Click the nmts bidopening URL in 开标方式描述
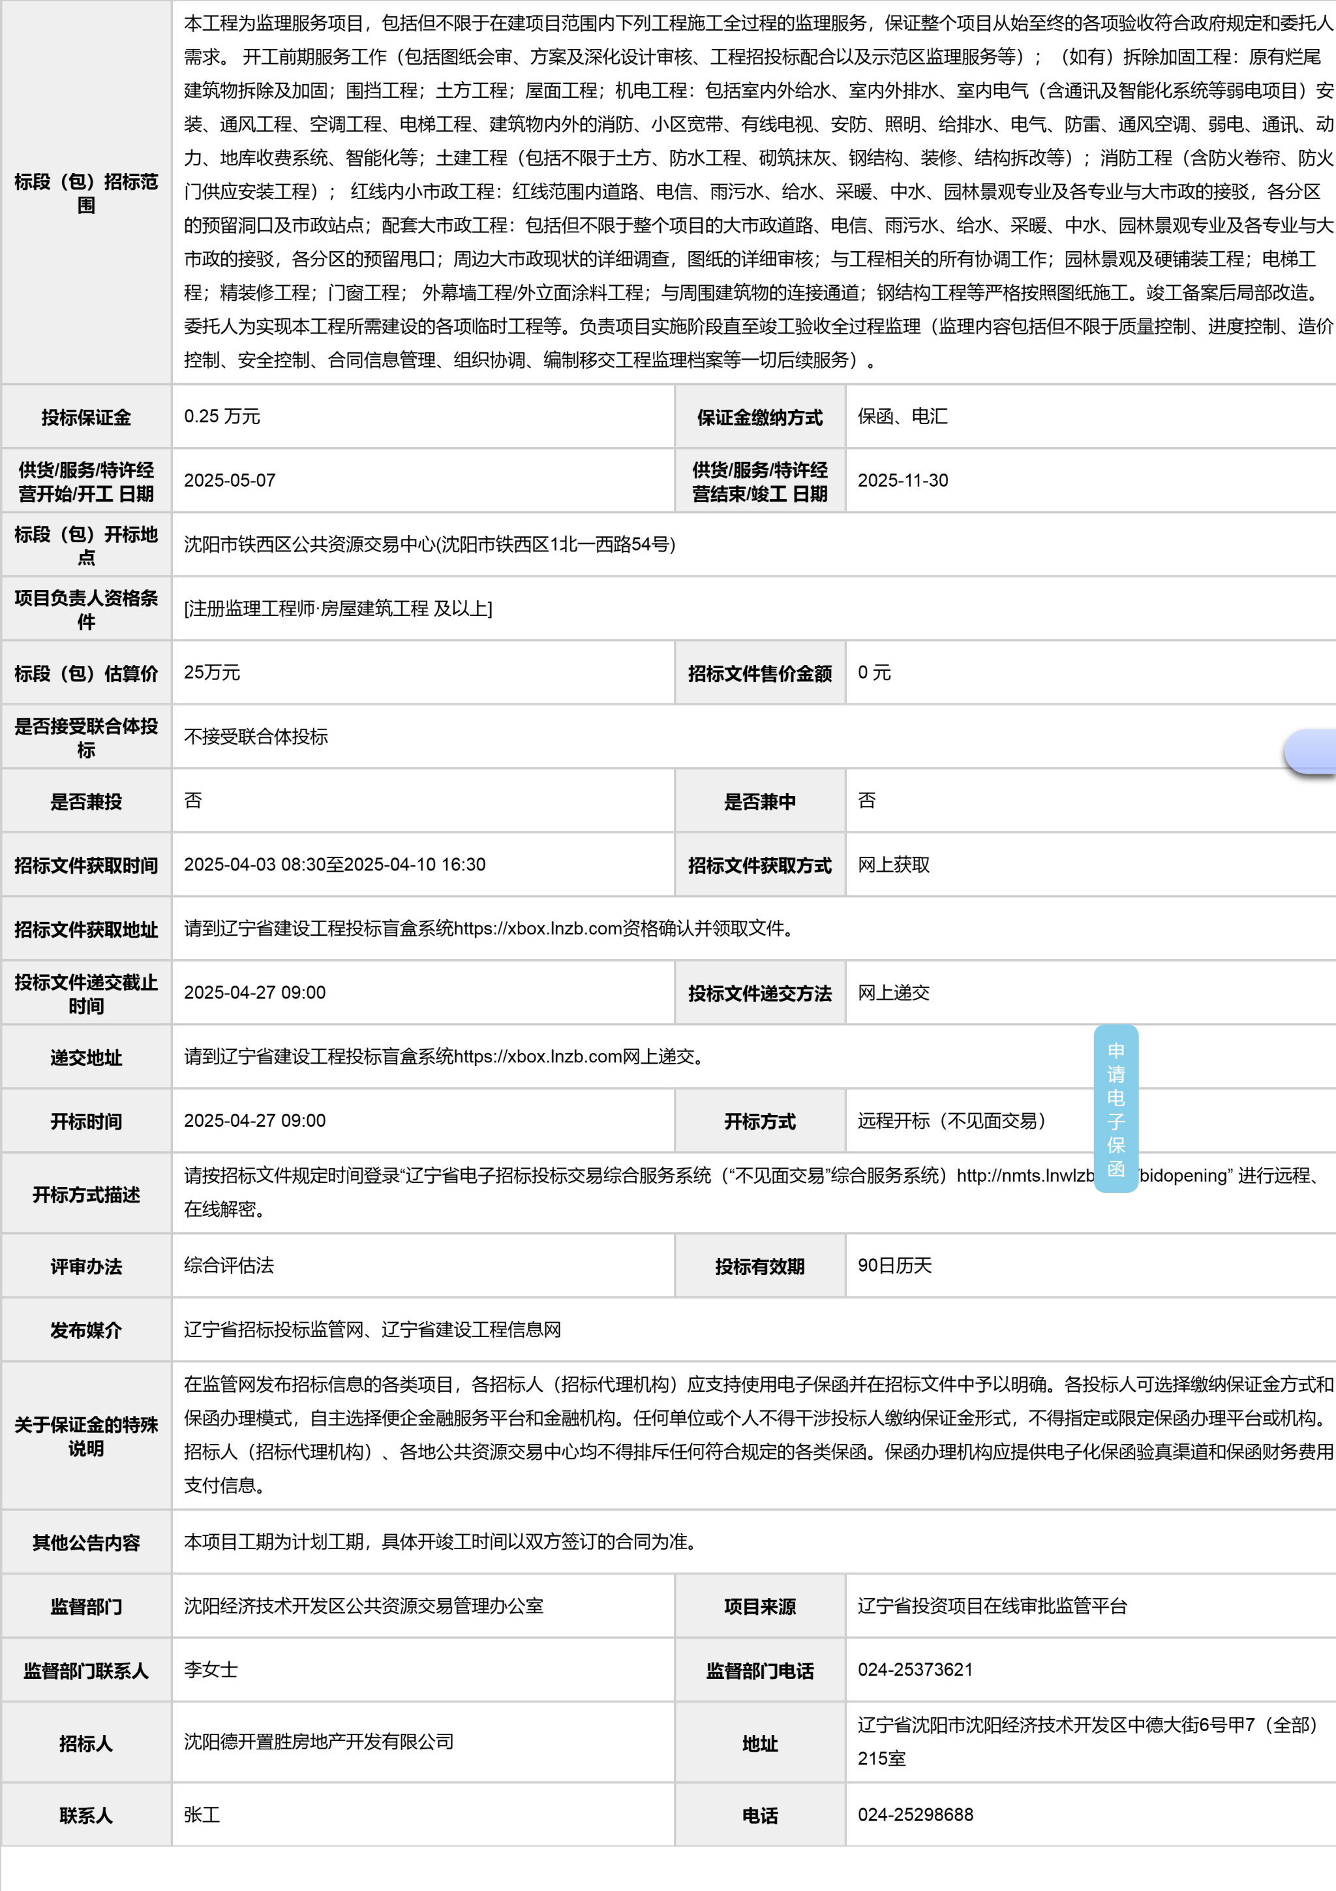Screen dimensions: 1336x1891 [1025, 1175]
